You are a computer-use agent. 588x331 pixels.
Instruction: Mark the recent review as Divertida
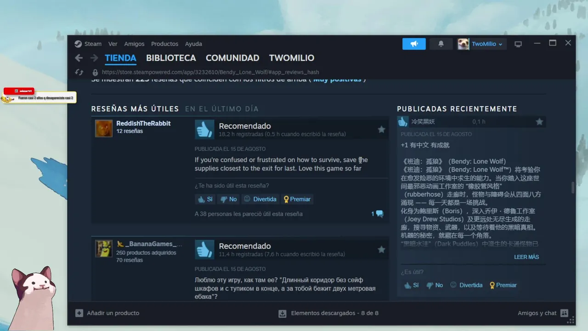click(x=466, y=285)
